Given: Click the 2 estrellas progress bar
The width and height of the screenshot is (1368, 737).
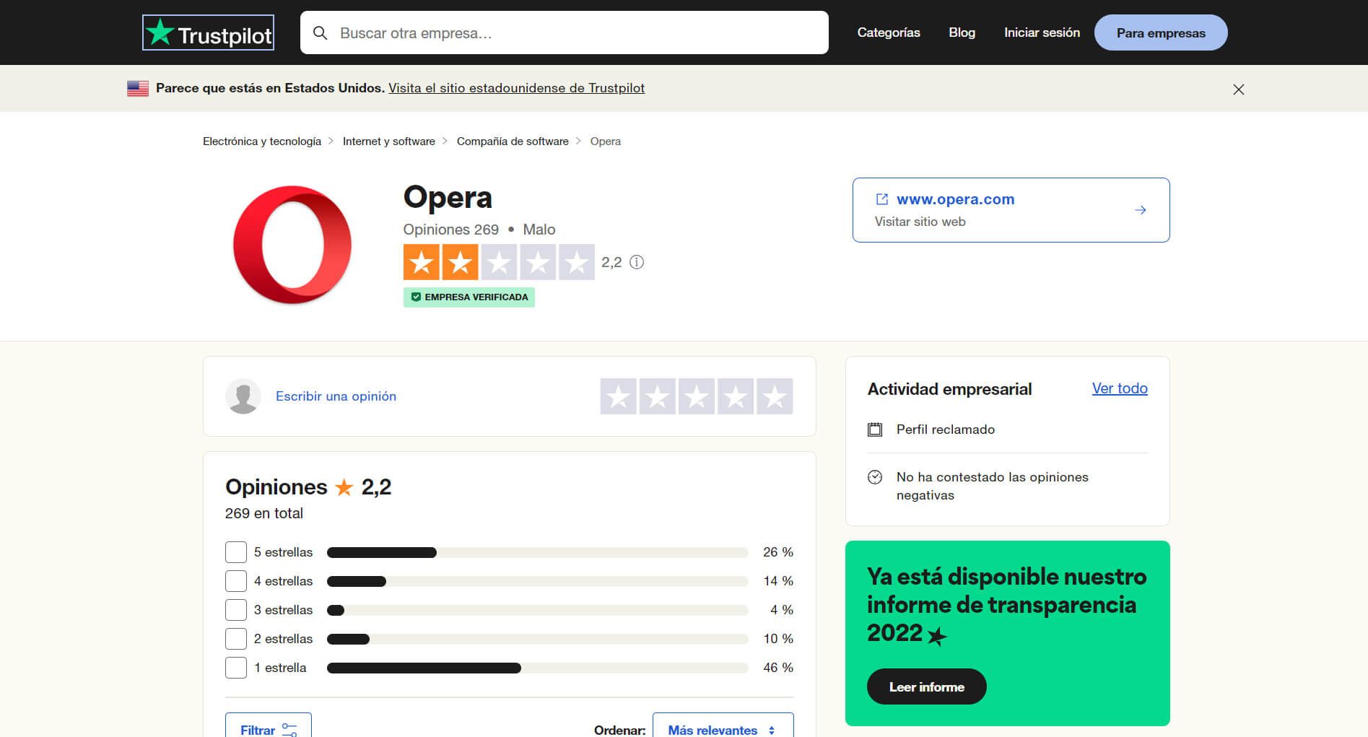Looking at the screenshot, I should click(538, 639).
